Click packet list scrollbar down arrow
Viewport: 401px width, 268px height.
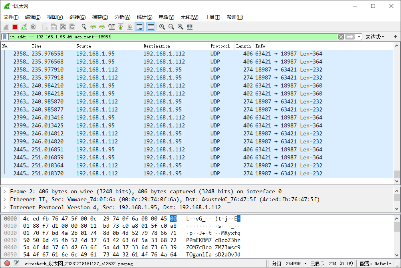point(397,181)
